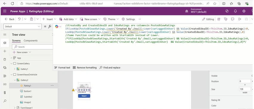The height and width of the screenshot is (109, 254).
Task: Click the View1 button on canvas
Action: (x=84, y=96)
